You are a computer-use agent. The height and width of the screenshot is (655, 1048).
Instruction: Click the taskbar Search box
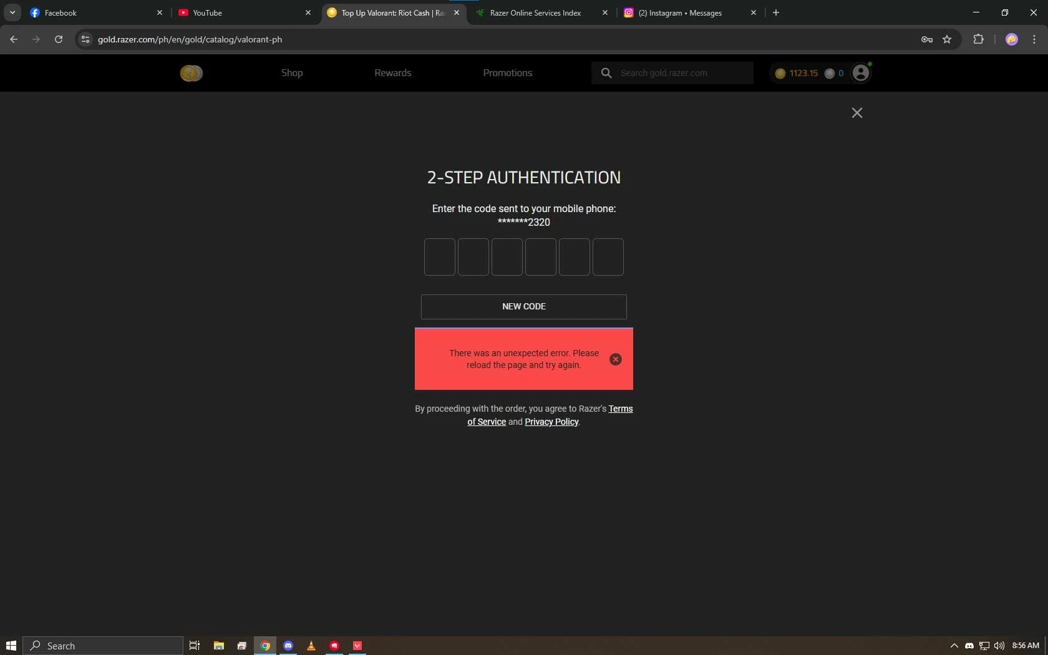[x=103, y=646]
